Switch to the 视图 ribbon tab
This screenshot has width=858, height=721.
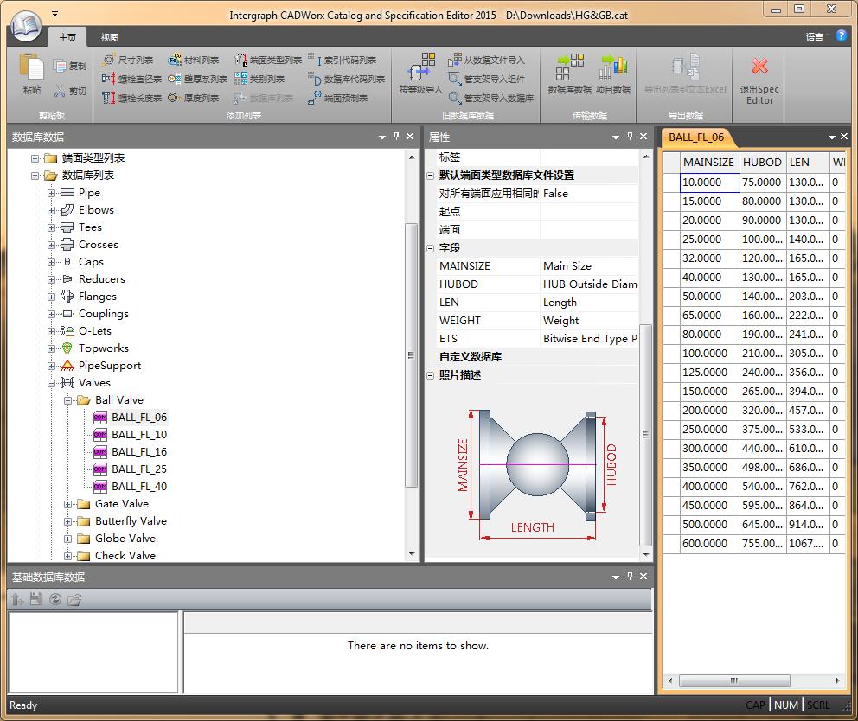click(x=109, y=37)
